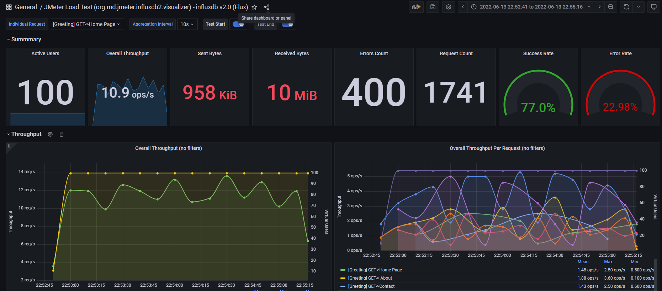Open the Error Rate panel title menu
This screenshot has height=291, width=662.
coord(620,53)
